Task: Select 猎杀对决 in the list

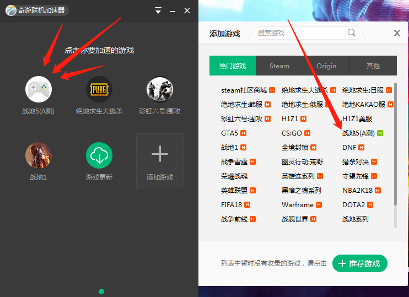Action: point(356,162)
